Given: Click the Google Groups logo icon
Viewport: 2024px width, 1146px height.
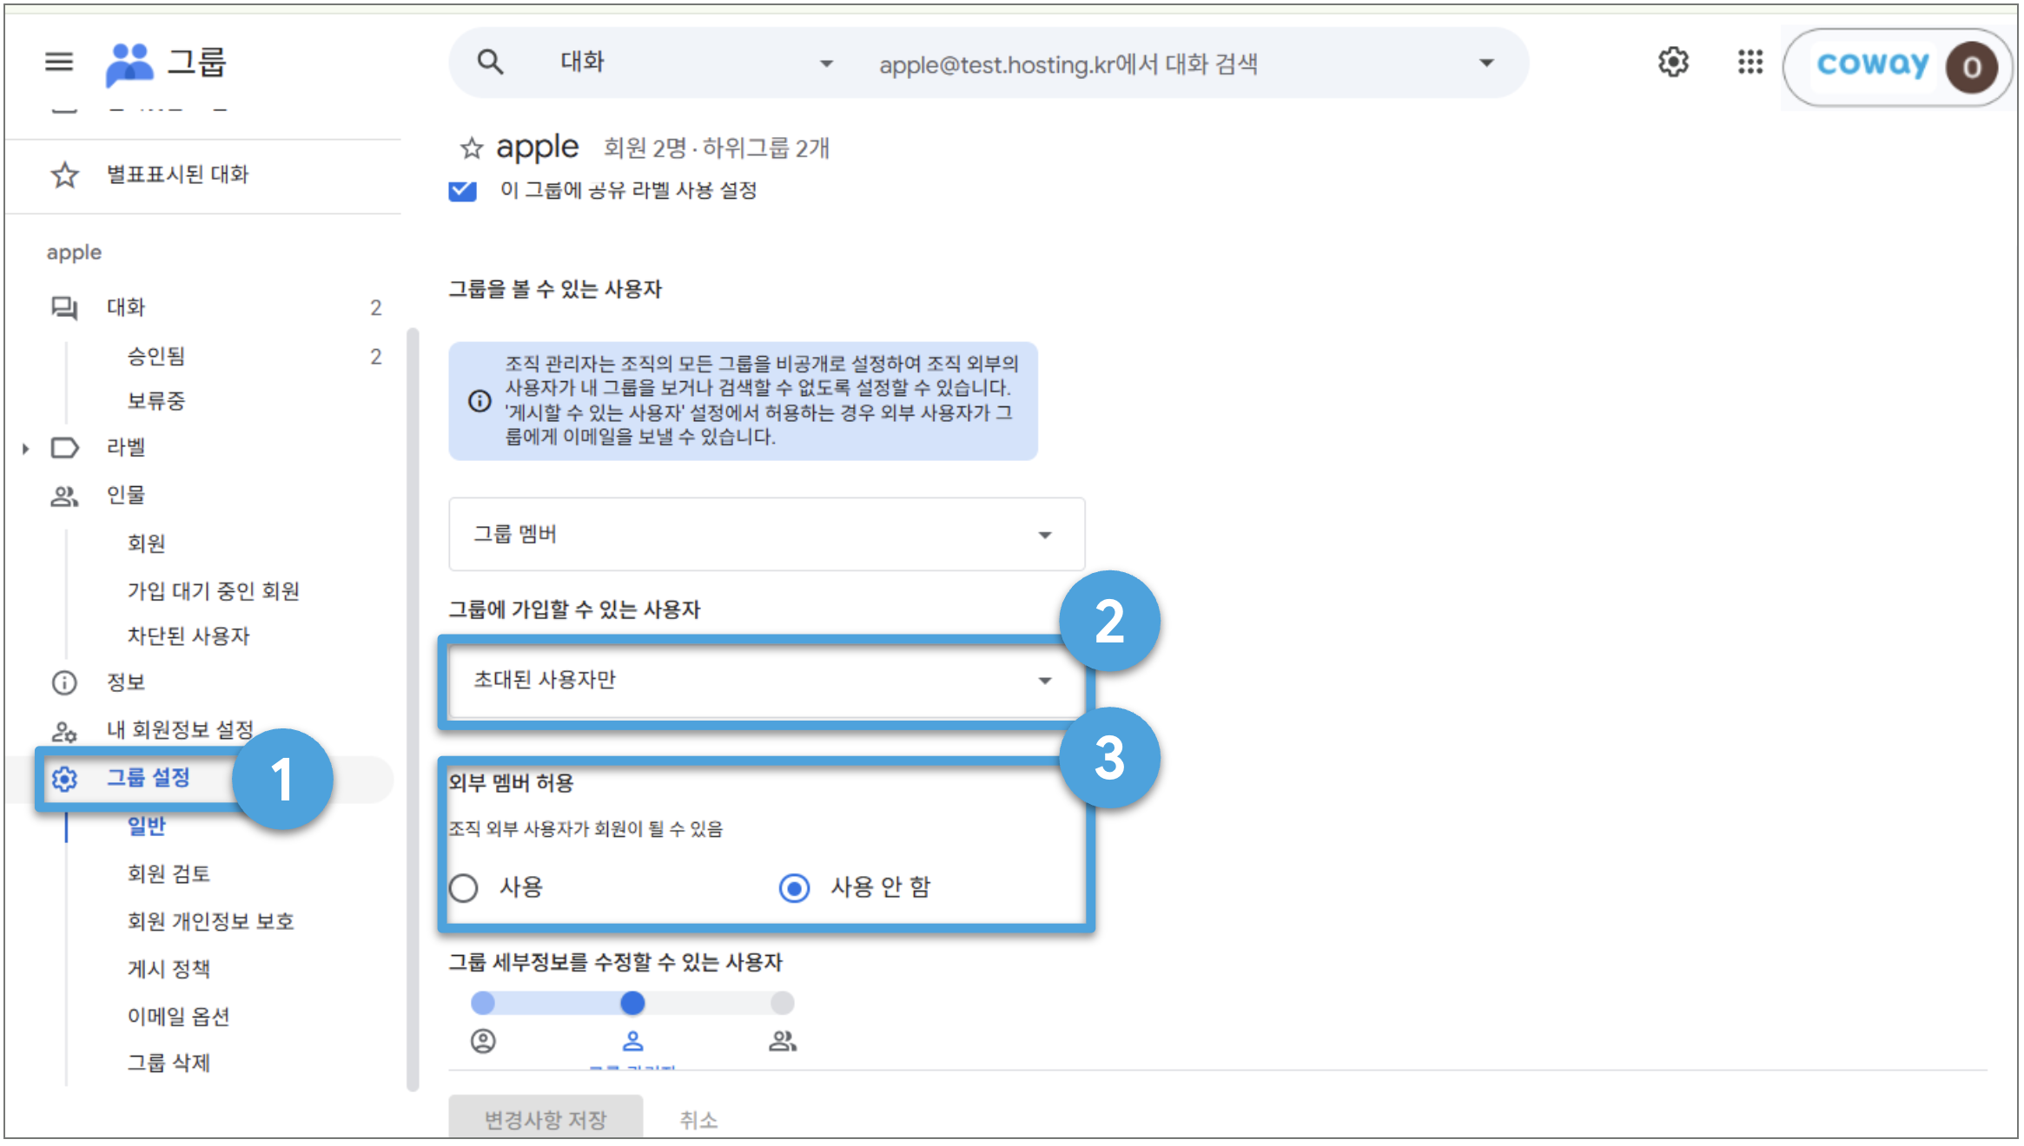Looking at the screenshot, I should 129,63.
